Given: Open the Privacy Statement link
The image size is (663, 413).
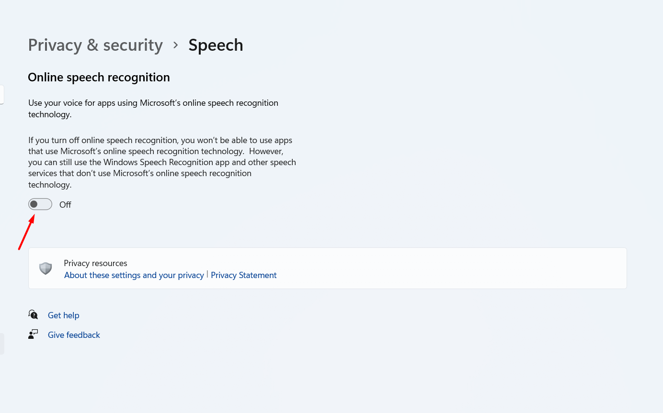Looking at the screenshot, I should [x=243, y=275].
